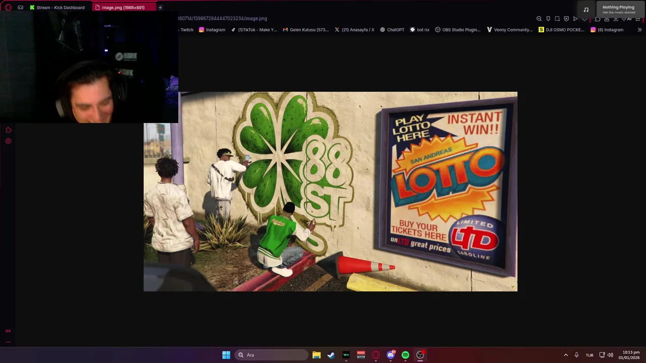Click the sidebar circular icon below home
Viewport: 646px width, 363px height.
pos(8,141)
